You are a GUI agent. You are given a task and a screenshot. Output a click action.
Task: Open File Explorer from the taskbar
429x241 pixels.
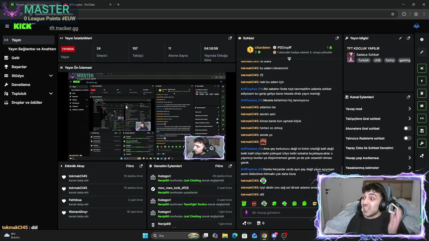(x=225, y=236)
